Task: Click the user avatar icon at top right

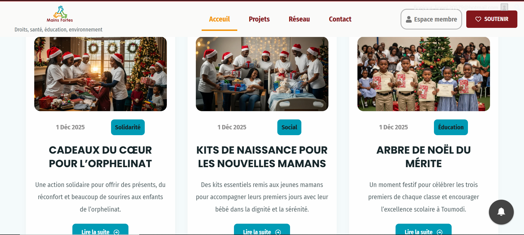Action: tap(504, 7)
